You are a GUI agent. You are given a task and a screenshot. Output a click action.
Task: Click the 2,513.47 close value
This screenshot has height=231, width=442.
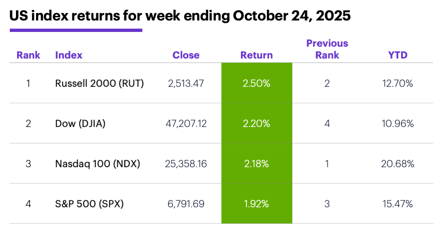pyautogui.click(x=186, y=83)
